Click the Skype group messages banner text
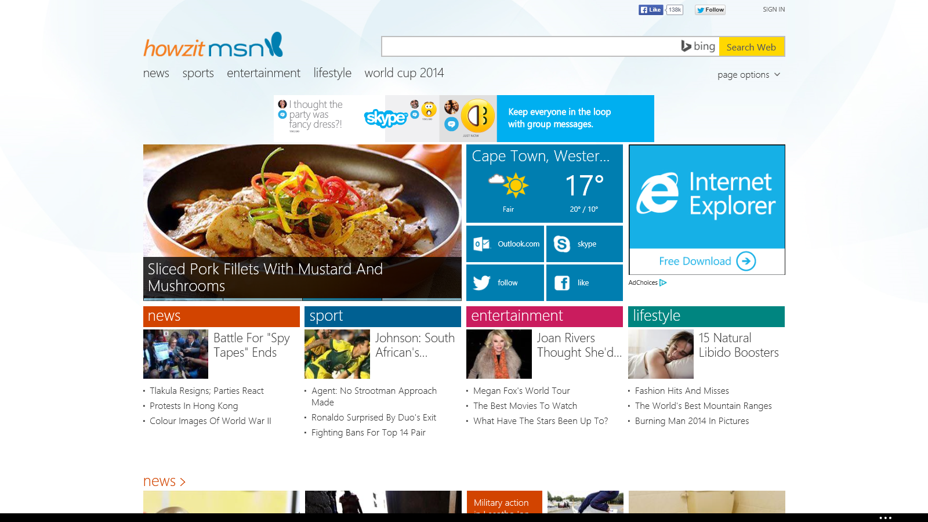928x522 pixels. (559, 118)
